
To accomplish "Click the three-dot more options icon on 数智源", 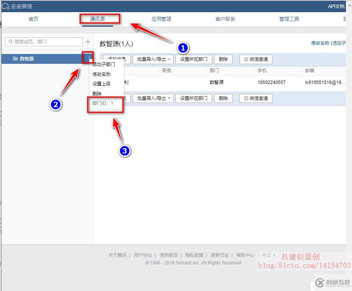I will point(89,59).
